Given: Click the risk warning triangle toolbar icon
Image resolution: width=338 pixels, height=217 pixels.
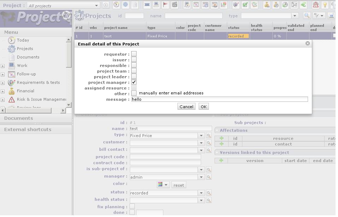Looking at the screenshot, I should click(315, 5).
